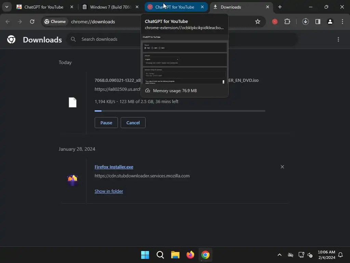Open the Extensions puzzle menu

(287, 22)
